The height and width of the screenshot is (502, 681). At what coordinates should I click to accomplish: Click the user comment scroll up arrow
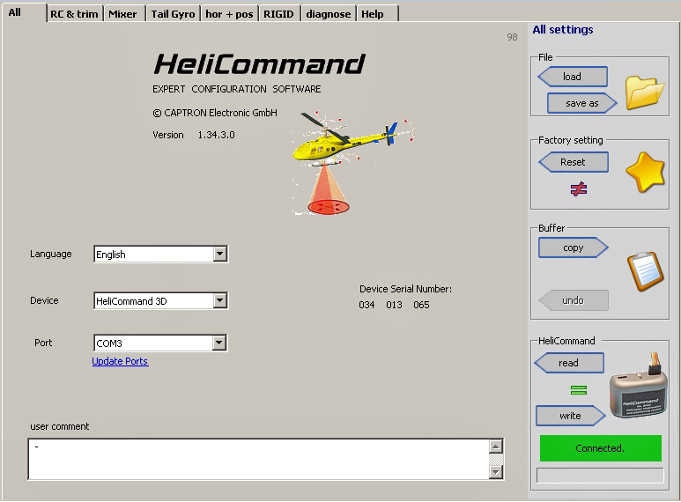click(496, 446)
